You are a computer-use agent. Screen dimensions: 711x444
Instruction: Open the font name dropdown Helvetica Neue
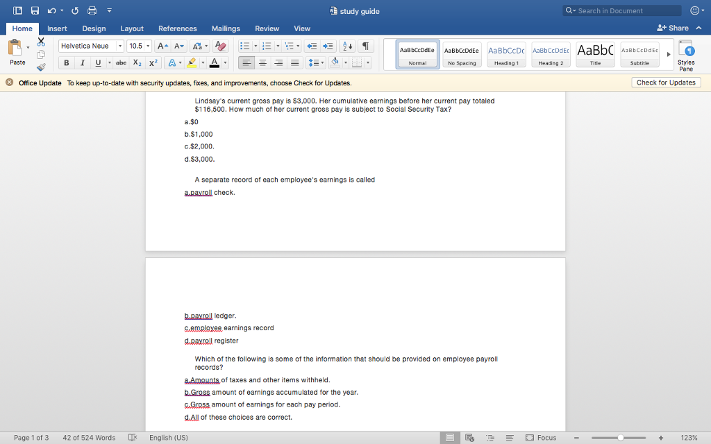point(119,46)
